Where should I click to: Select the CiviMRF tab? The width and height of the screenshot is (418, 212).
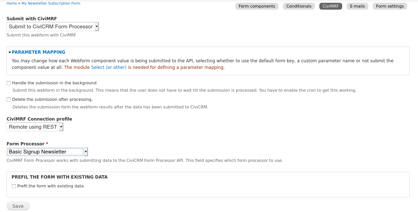tap(330, 6)
